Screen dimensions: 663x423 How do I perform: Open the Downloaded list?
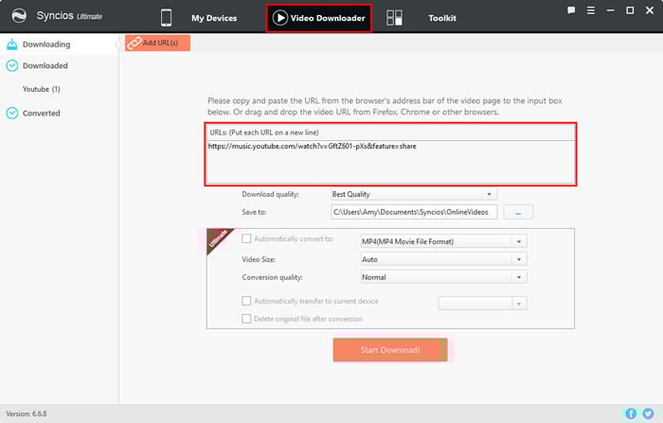[45, 65]
